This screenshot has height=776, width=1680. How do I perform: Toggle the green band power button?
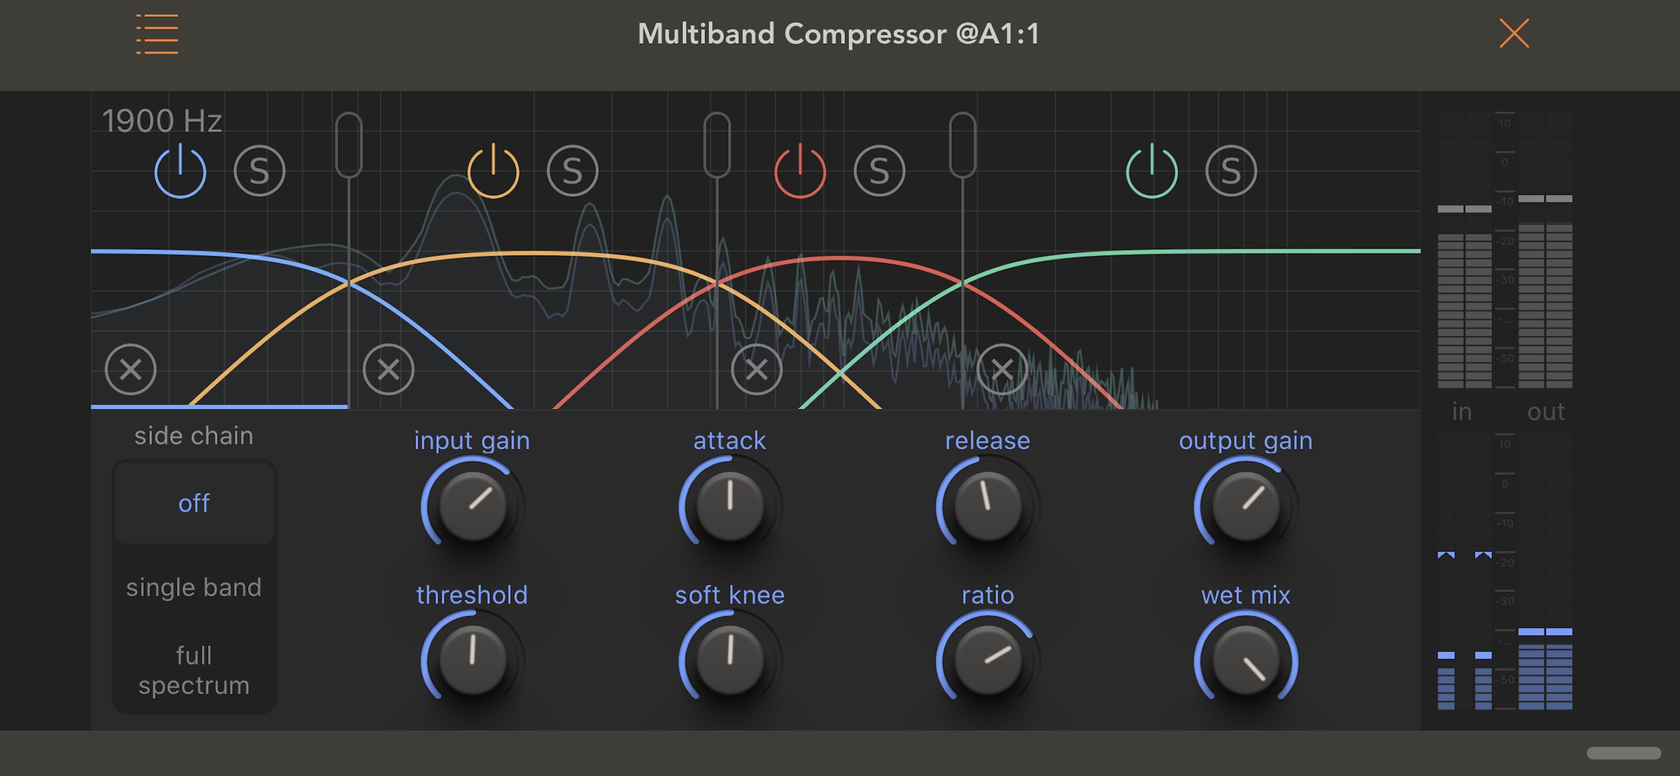(1152, 171)
